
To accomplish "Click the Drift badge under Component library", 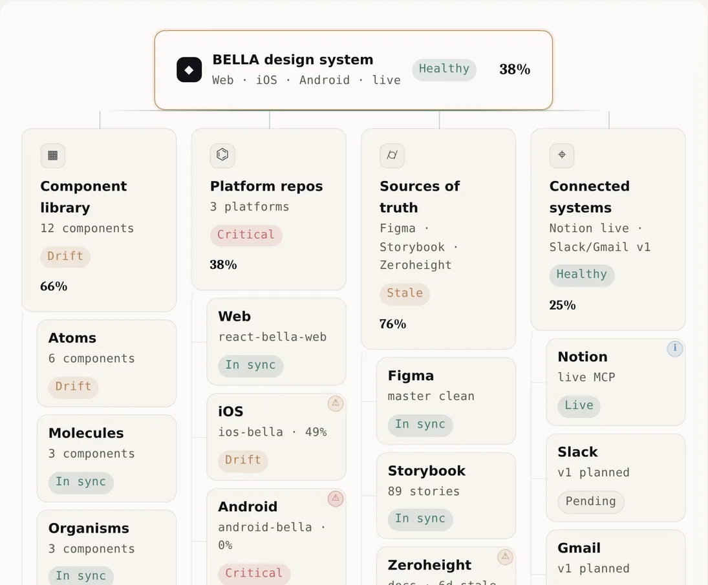I will click(x=65, y=257).
